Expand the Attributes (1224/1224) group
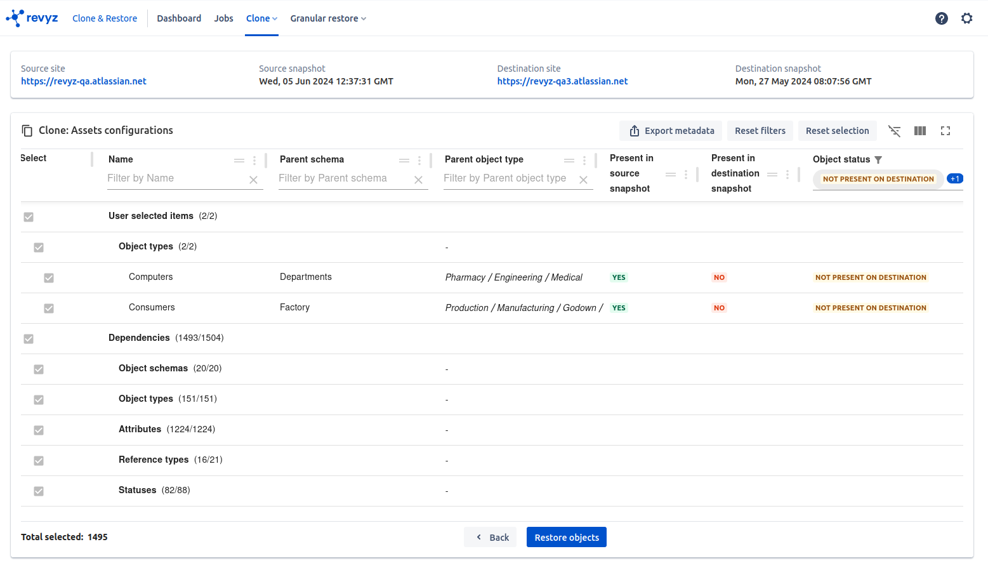 pyautogui.click(x=167, y=429)
